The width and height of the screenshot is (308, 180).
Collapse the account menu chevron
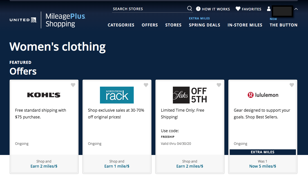296,9
